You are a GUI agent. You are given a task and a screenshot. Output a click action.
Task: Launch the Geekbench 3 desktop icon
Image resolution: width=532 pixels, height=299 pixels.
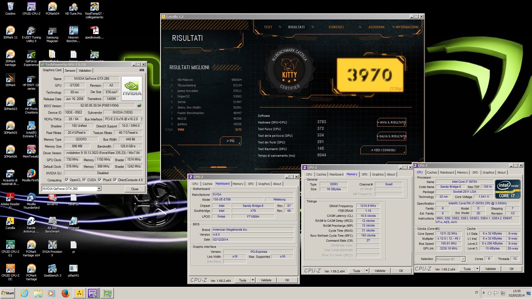pyautogui.click(x=52, y=270)
